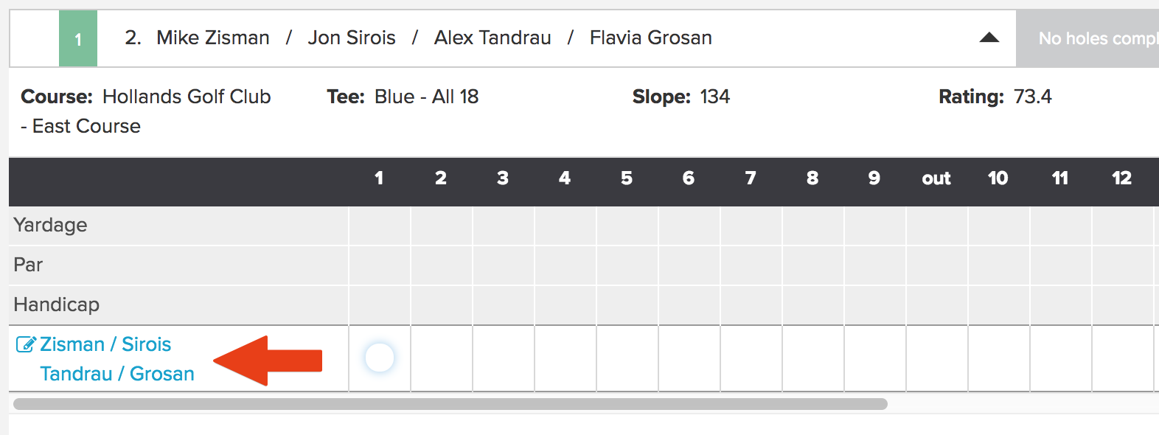The width and height of the screenshot is (1159, 435).
Task: Click the out column header
Action: point(936,178)
